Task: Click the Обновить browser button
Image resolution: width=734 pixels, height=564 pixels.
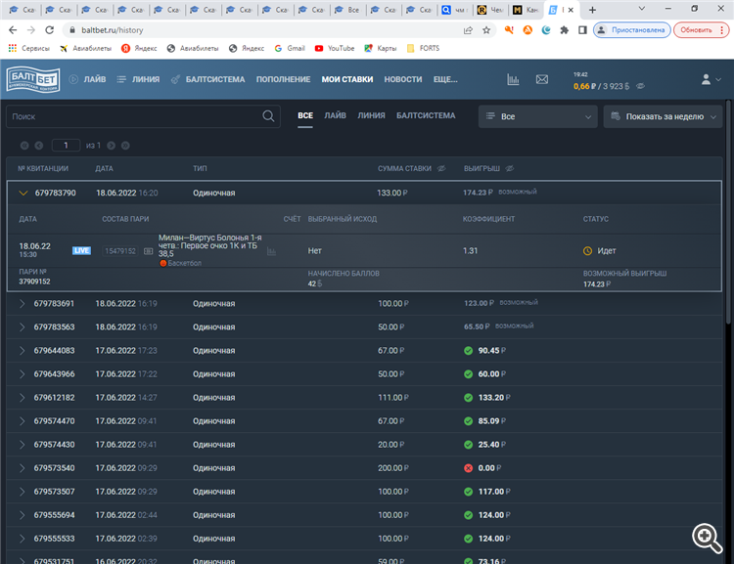Action: [x=701, y=30]
